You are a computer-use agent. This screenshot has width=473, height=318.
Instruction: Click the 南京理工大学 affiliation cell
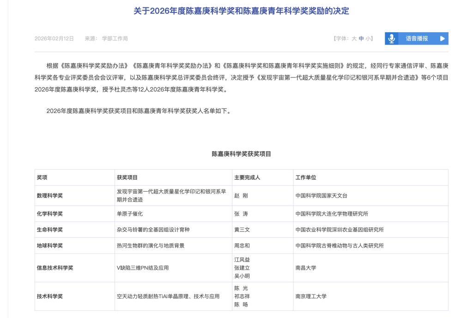pos(311,296)
